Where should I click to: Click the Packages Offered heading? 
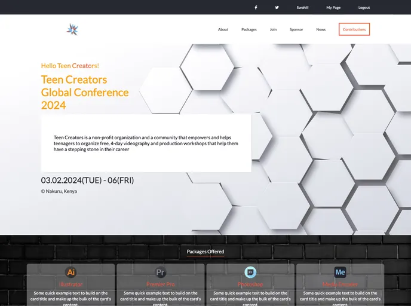coord(205,252)
